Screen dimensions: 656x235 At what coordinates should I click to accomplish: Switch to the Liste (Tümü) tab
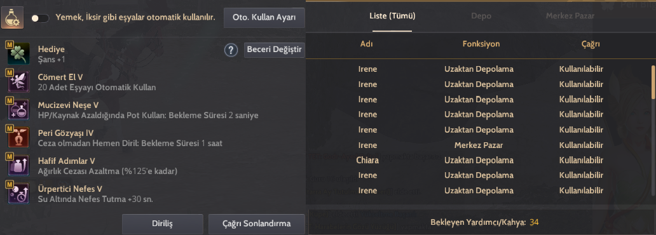click(x=392, y=17)
